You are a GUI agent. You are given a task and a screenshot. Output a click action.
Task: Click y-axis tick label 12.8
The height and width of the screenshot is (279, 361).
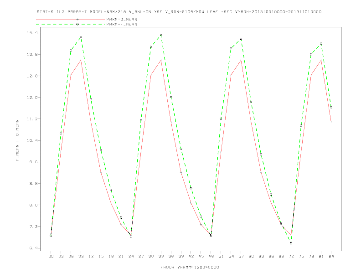[x=32, y=76]
